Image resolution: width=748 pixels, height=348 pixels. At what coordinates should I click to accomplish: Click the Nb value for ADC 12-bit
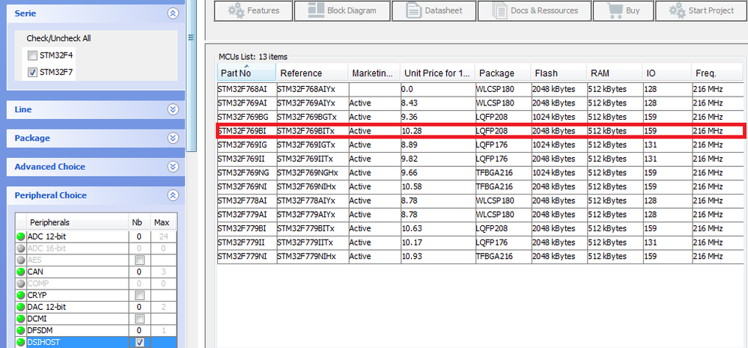[x=139, y=236]
